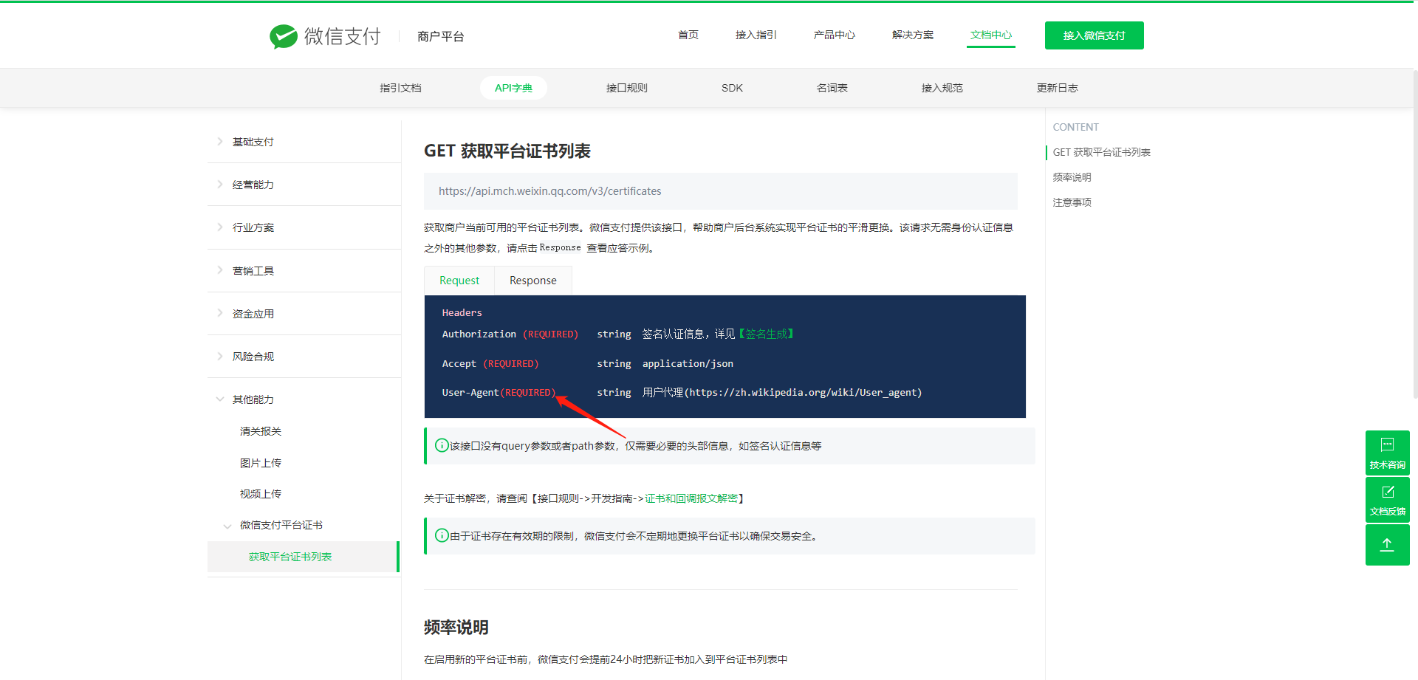The width and height of the screenshot is (1418, 680).
Task: Click the page vertical scrollbar
Action: pyautogui.click(x=1414, y=235)
